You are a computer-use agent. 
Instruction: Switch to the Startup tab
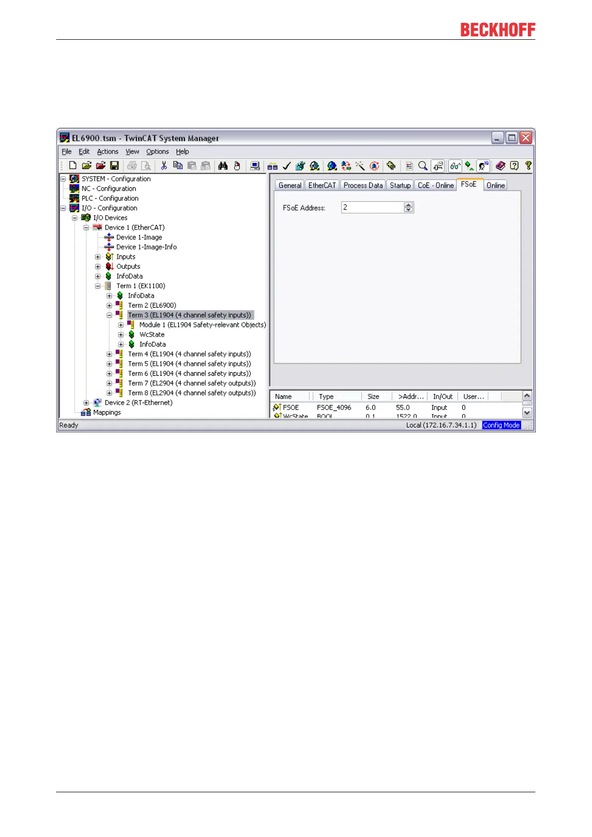pos(400,185)
